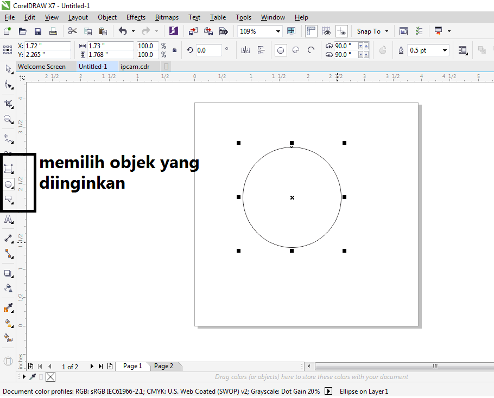Viewport: 494px width, 398px height.
Task: Jump to the last page arrow
Action: point(100,366)
